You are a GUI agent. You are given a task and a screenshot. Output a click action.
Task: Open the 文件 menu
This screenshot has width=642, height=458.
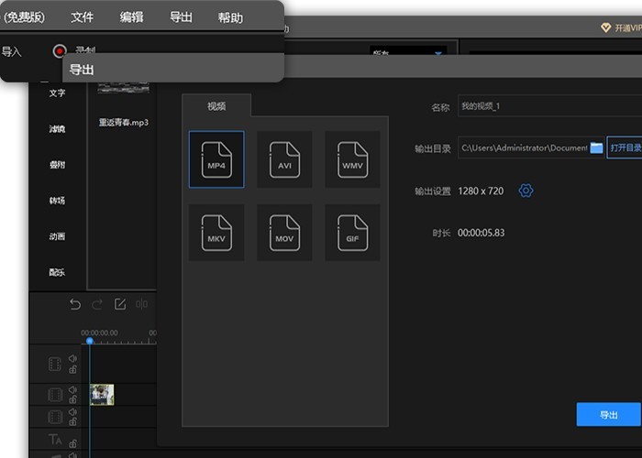tap(83, 17)
